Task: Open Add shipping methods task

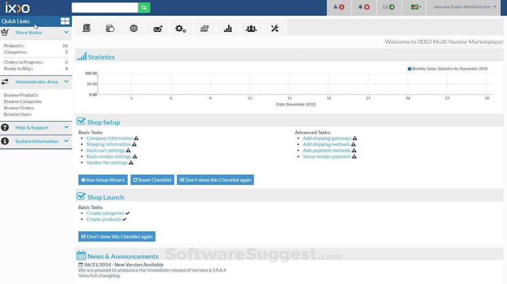Action: 326,144
